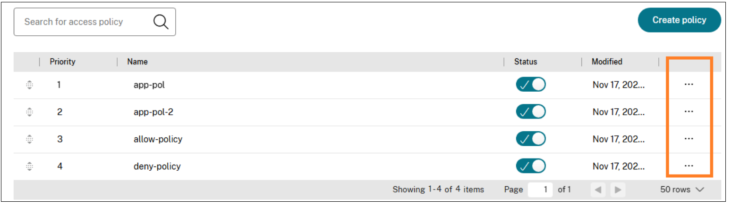Click Create policy button

coord(679,20)
